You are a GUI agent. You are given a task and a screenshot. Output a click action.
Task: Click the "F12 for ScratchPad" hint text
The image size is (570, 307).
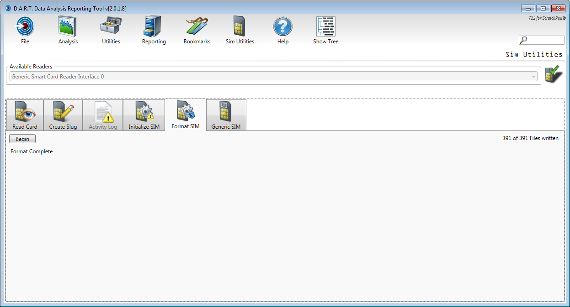point(547,18)
